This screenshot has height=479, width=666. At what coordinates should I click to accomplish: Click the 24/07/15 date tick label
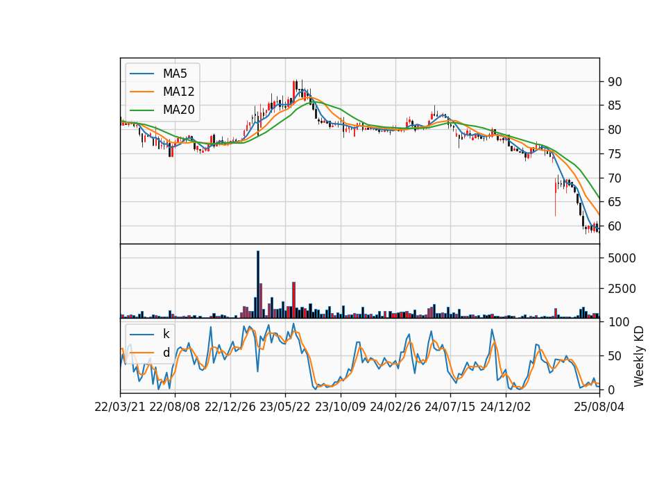450,407
